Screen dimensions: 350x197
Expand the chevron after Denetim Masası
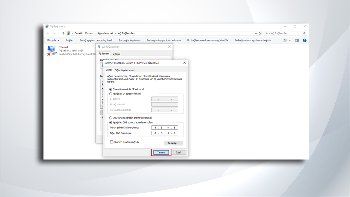95,33
